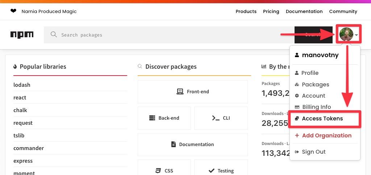The width and height of the screenshot is (371, 175).
Task: Open the CLI category card
Action: 221,118
